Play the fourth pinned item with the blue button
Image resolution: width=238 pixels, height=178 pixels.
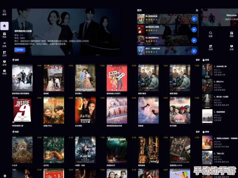[x=194, y=51]
